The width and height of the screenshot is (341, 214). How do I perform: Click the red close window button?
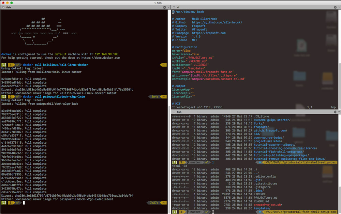(3, 3)
